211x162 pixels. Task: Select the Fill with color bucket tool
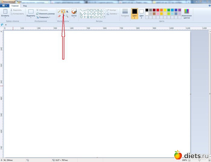click(x=63, y=11)
